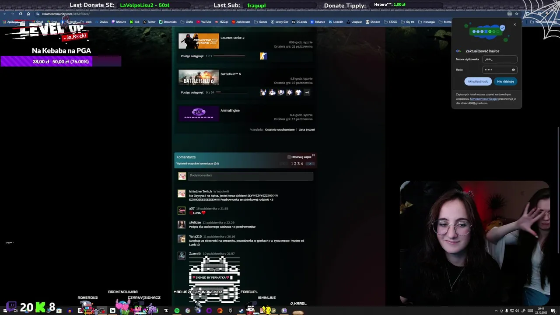Image resolution: width=560 pixels, height=315 pixels.
Task: Open the Streamlabs bookmark
Action: point(168,22)
